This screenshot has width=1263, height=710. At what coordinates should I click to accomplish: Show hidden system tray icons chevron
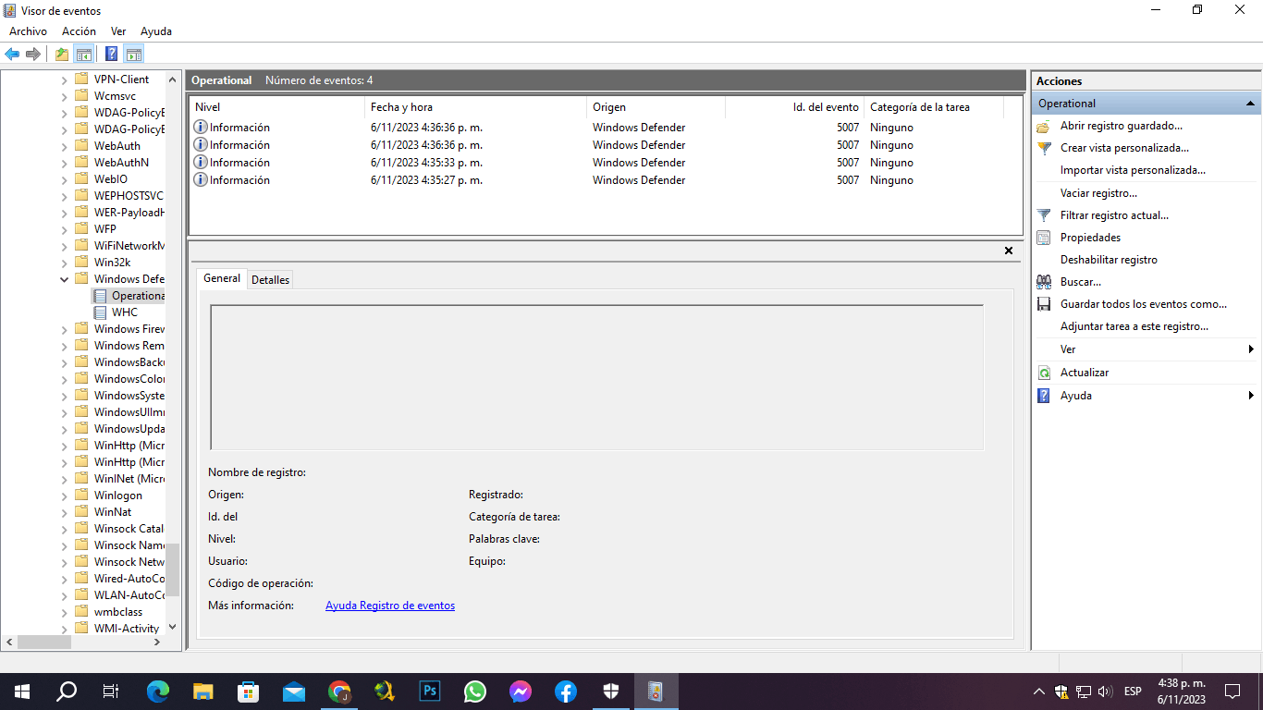click(x=1038, y=692)
